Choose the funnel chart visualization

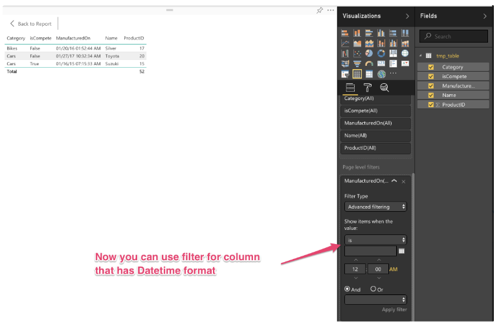click(x=357, y=64)
